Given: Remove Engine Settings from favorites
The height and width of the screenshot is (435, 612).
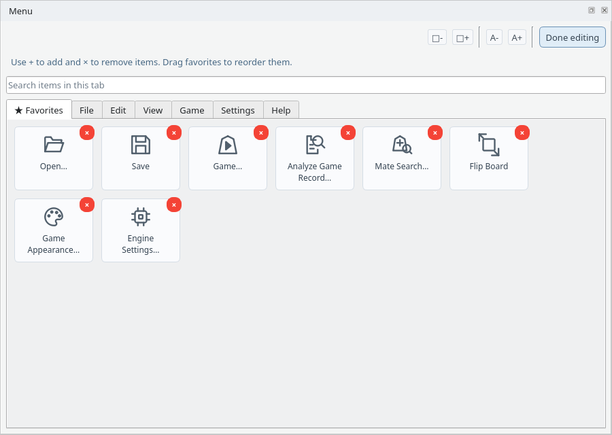Looking at the screenshot, I should (x=174, y=205).
